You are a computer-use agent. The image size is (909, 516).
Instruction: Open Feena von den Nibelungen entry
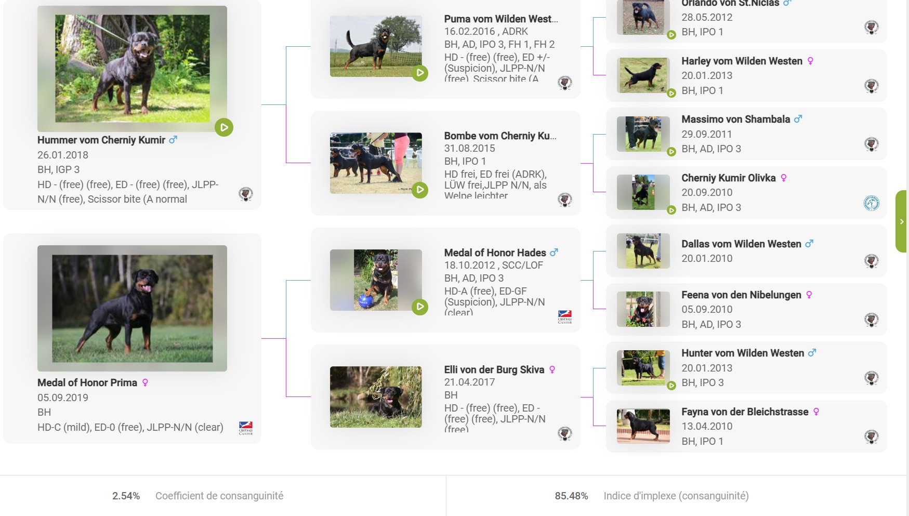(741, 295)
